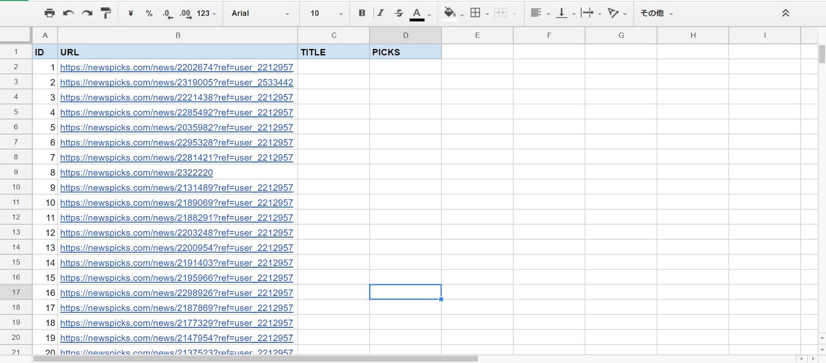Toggle italic formatting
The width and height of the screenshot is (826, 363).
pos(380,13)
